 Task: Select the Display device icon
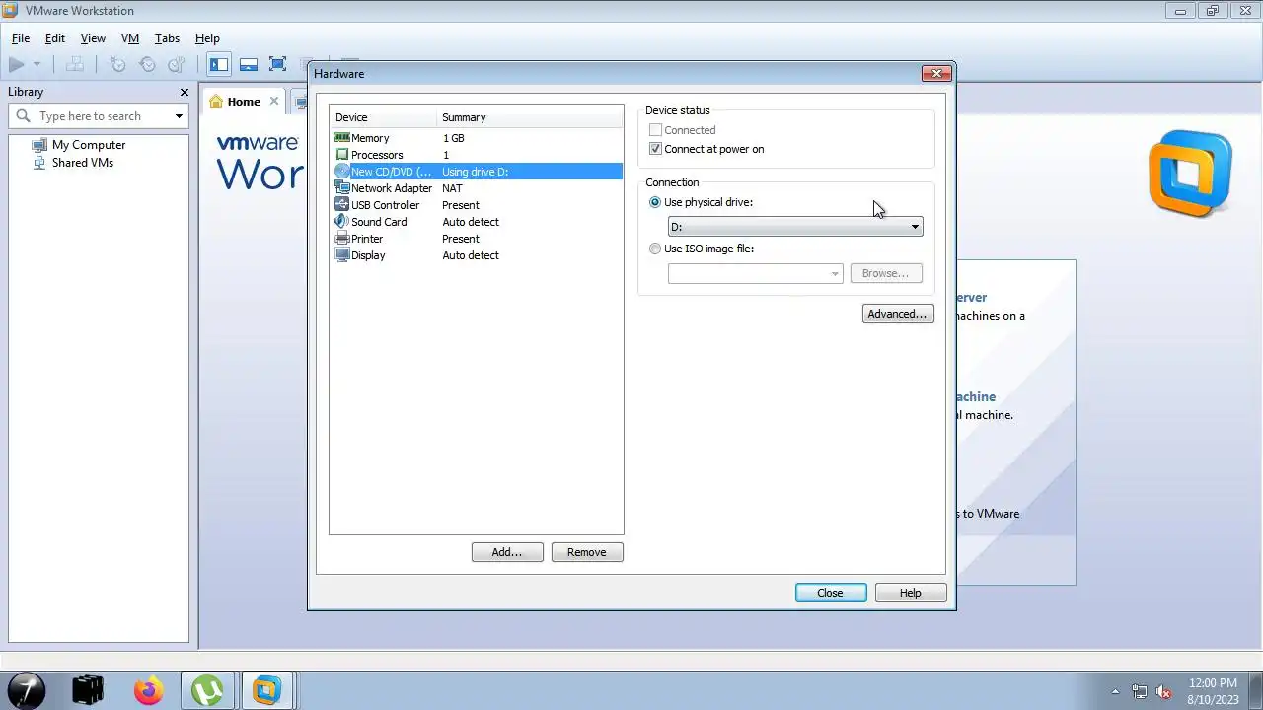pos(342,255)
